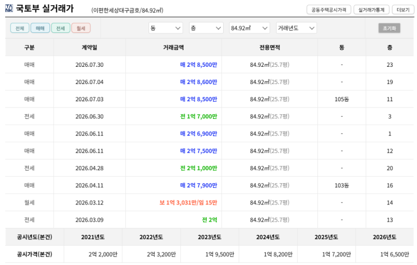Click price 매 2억 7,500만
This screenshot has height=265, width=417.
(199, 151)
